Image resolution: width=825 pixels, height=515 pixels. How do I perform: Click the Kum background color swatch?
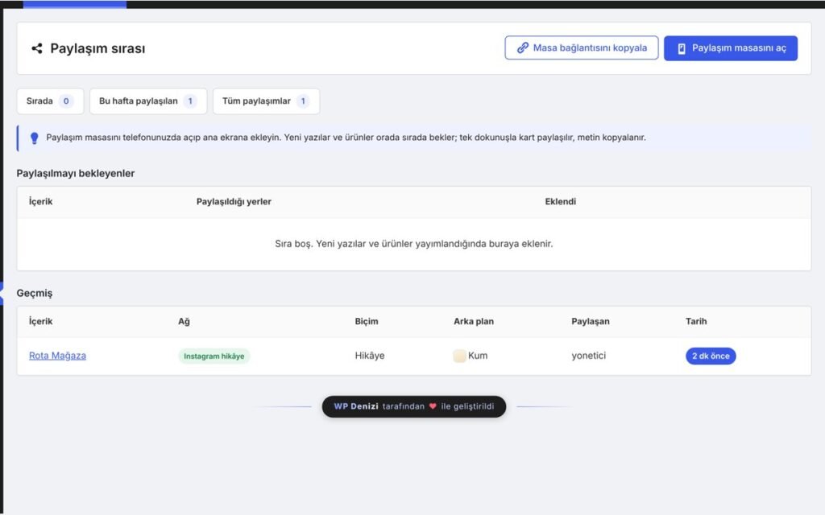(x=459, y=356)
